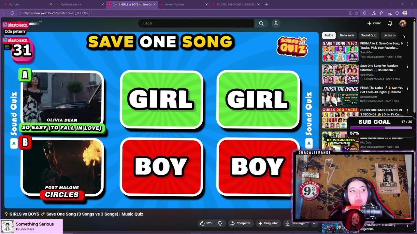Select the Todos filter chip
The width and height of the screenshot is (417, 234).
click(329, 35)
